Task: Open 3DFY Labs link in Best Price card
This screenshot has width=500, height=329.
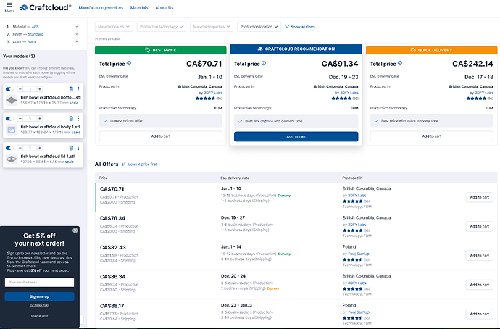Action: point(213,93)
